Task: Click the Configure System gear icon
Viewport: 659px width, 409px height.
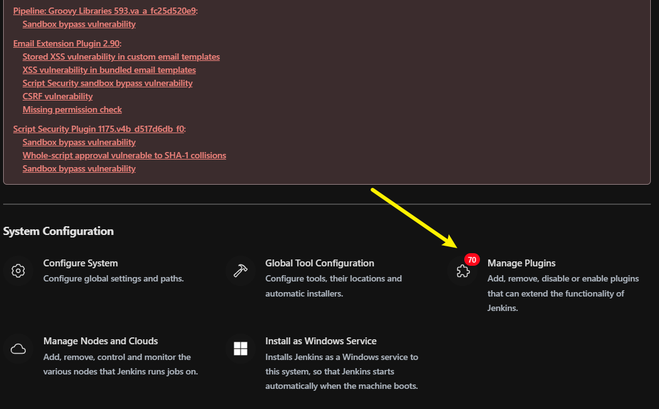Action: (x=18, y=271)
